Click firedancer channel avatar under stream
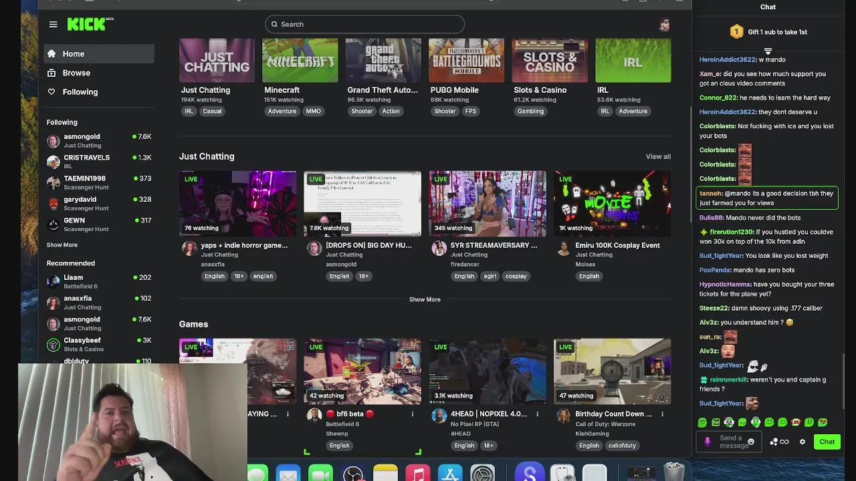Screen dimensions: 856x481 (x=439, y=249)
